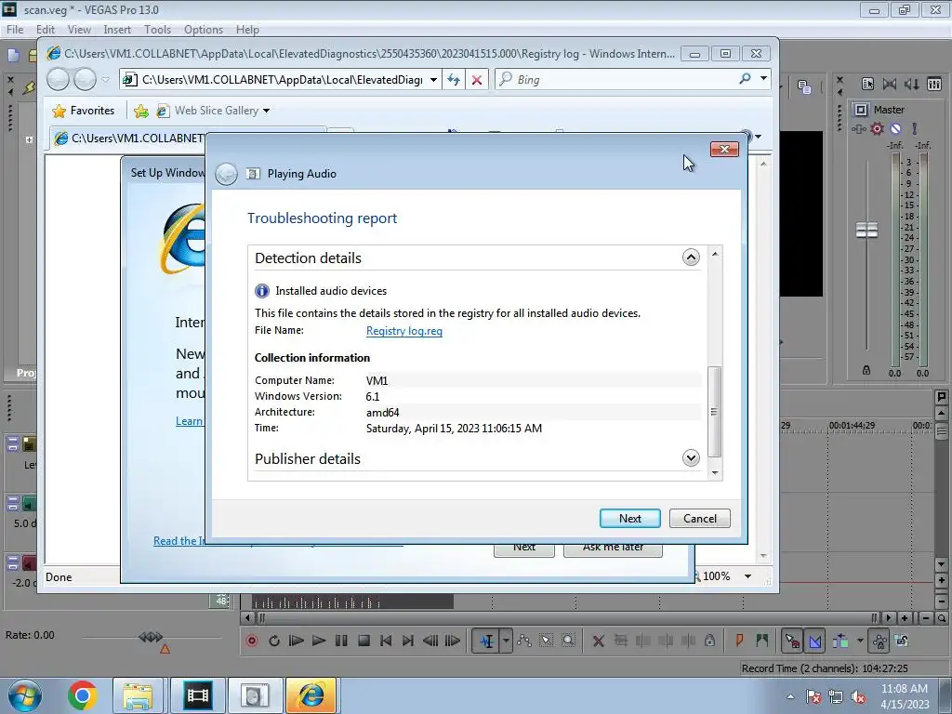Open Favorites in Internet Explorer
The image size is (952, 714).
[x=83, y=111]
